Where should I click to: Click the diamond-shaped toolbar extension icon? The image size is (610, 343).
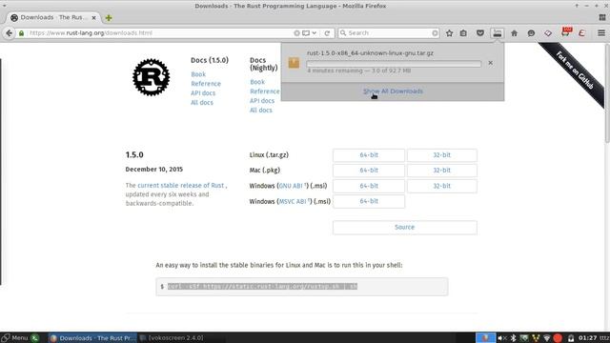(548, 33)
